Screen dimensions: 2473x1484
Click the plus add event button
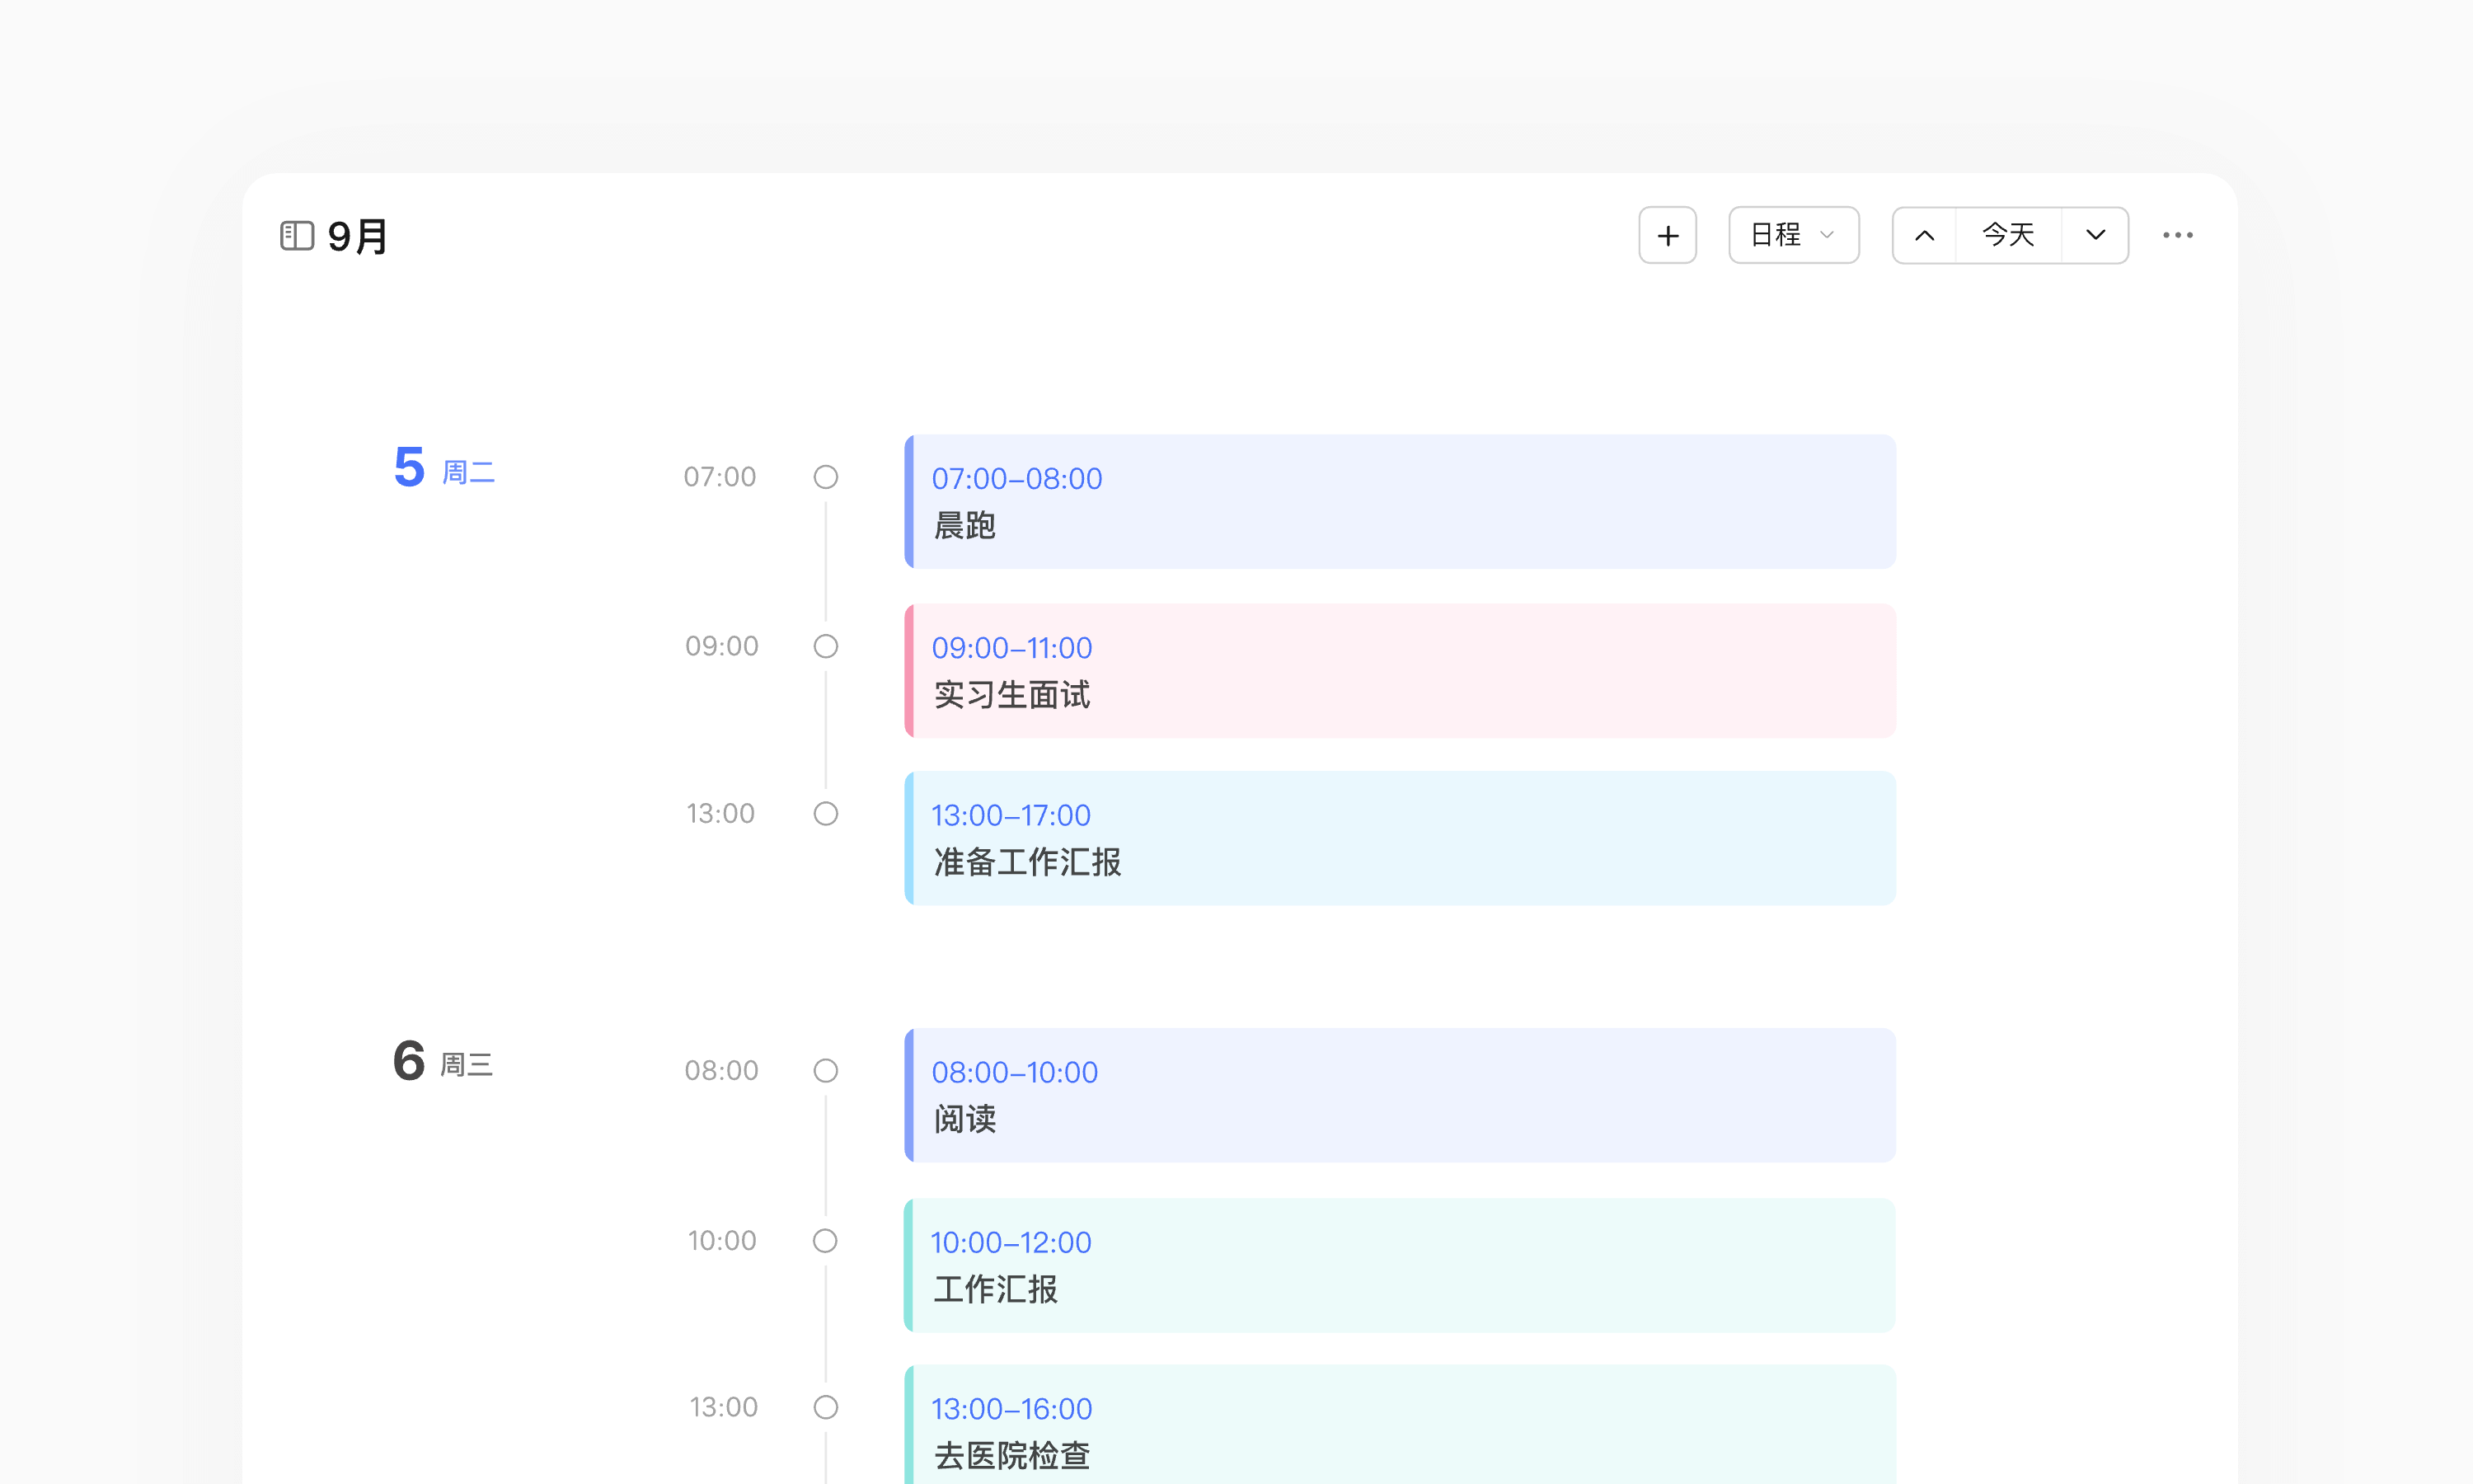[x=1668, y=236]
